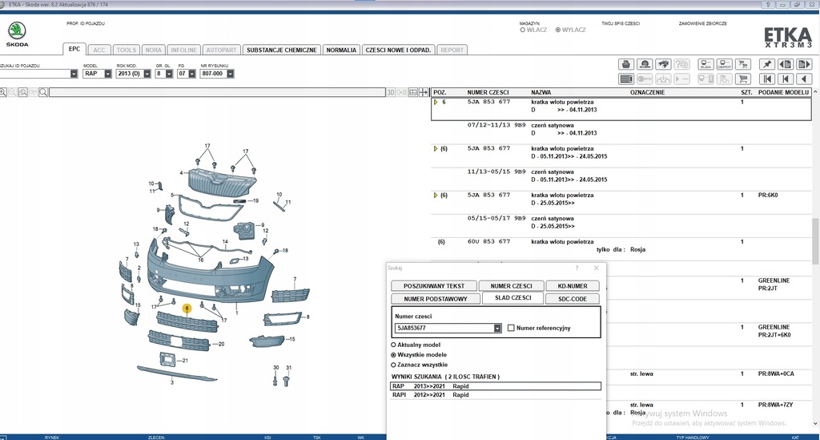The image size is (820, 440).
Task: Select the Aktualny model radio option
Action: [392, 344]
